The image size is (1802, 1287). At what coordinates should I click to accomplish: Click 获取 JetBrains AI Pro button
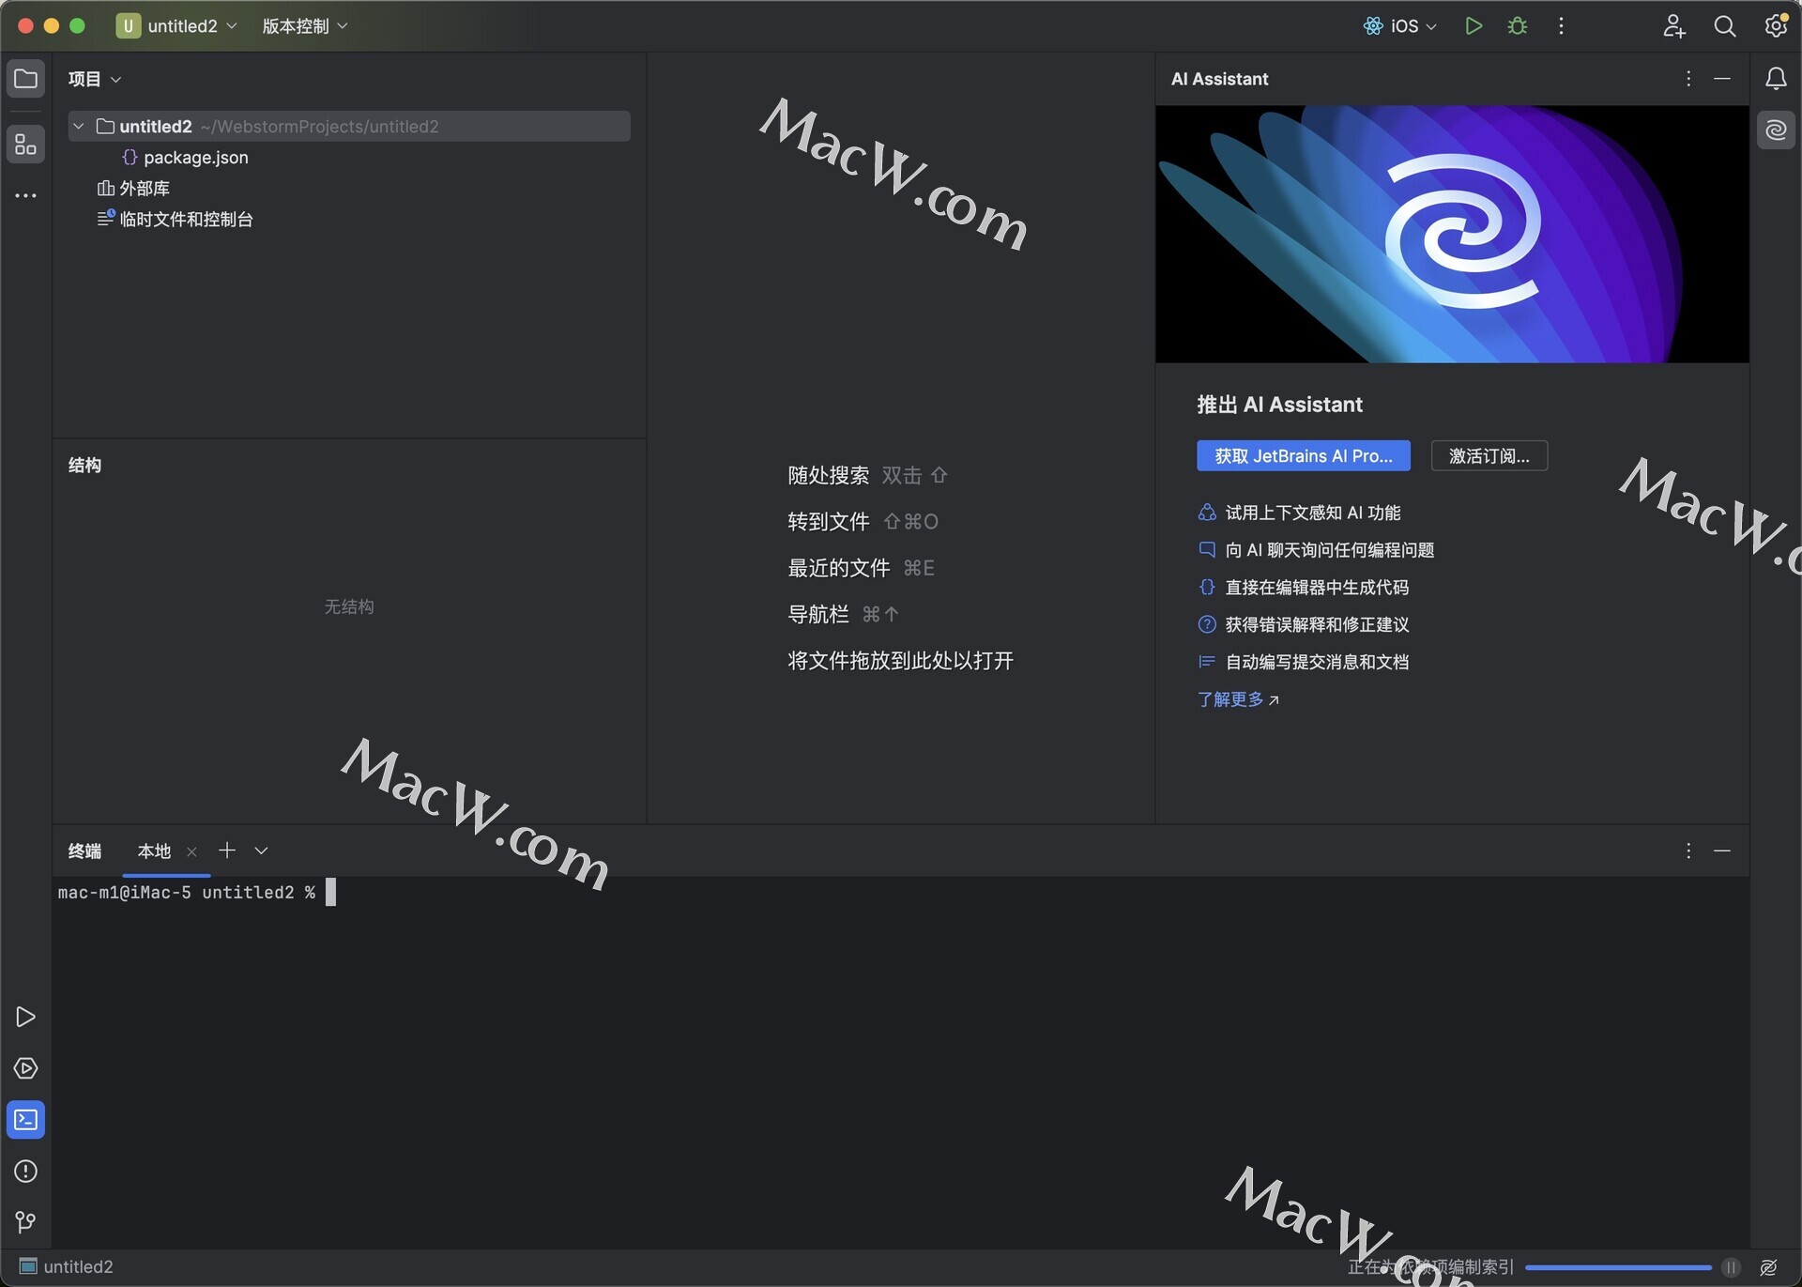tap(1303, 456)
